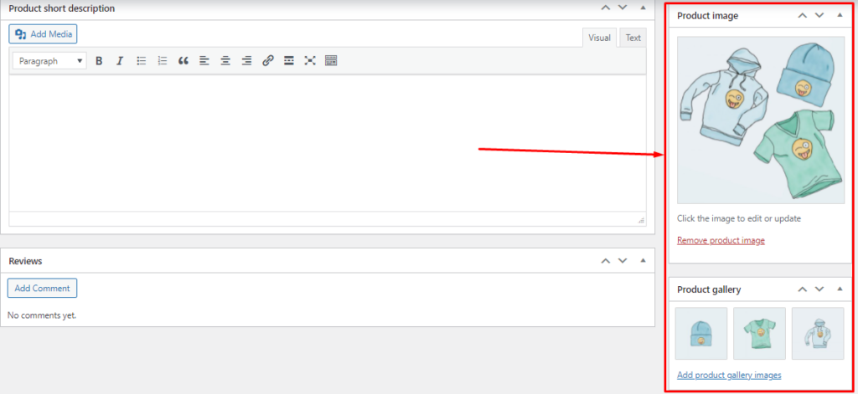This screenshot has width=858, height=394.
Task: Click inside the short description text area
Action: (328, 143)
